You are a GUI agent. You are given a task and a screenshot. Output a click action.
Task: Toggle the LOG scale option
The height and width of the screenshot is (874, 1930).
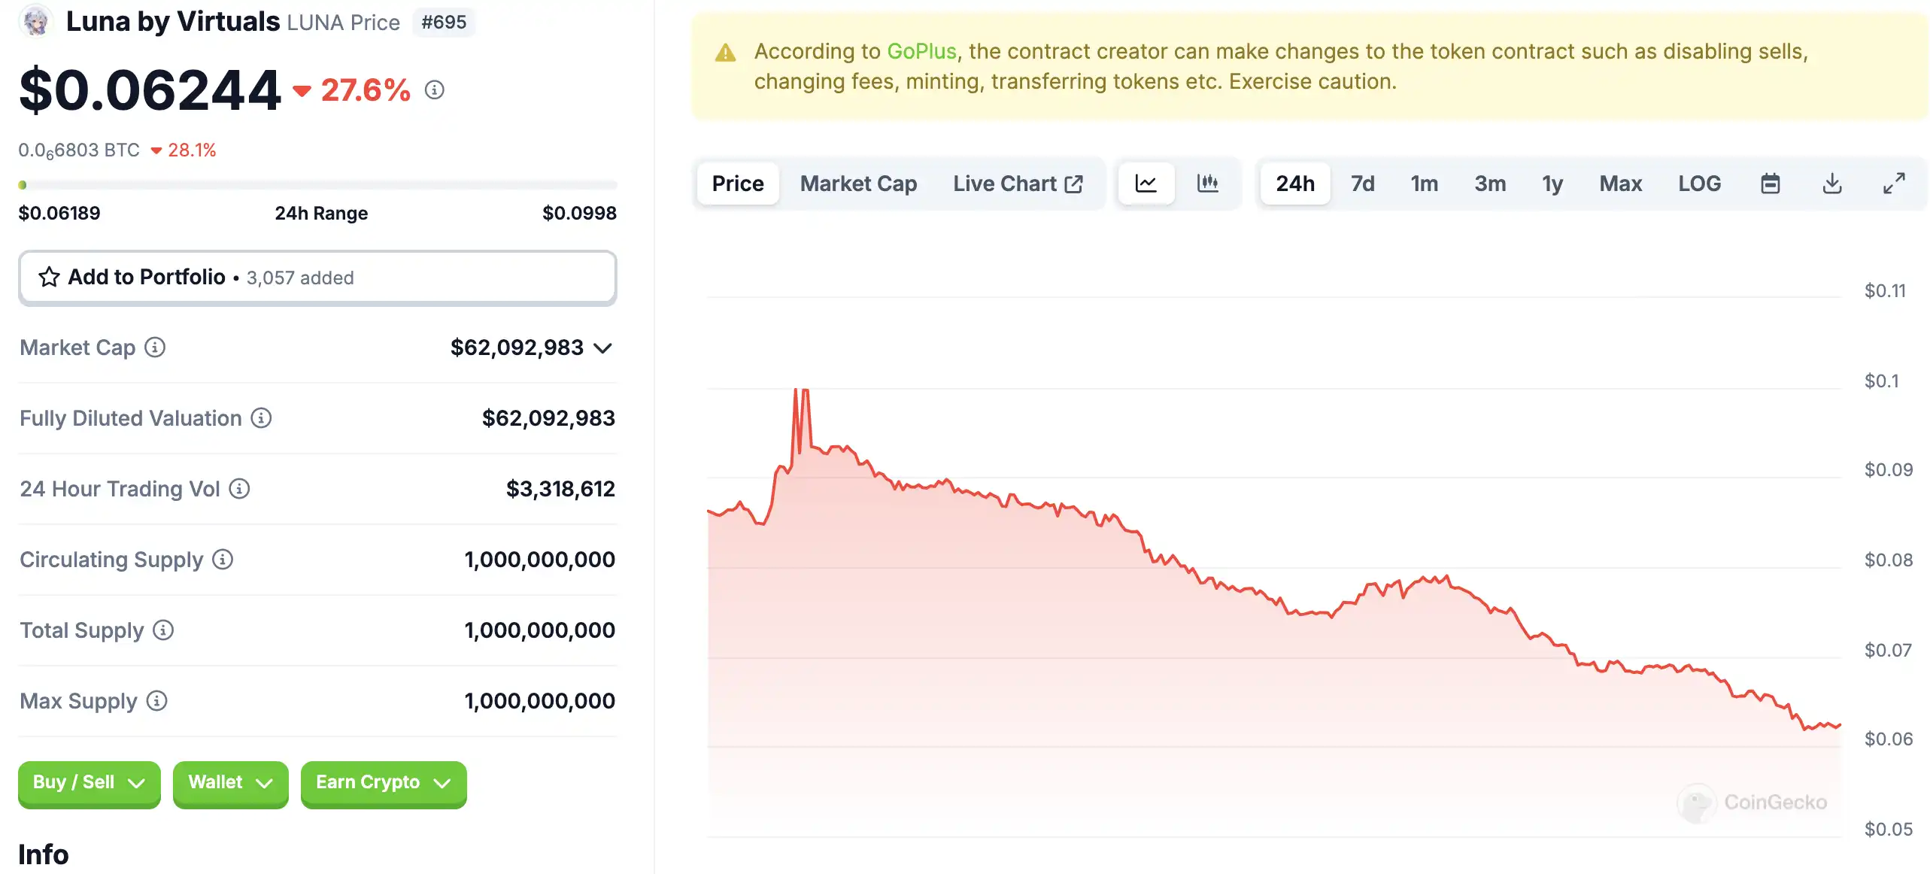coord(1699,184)
